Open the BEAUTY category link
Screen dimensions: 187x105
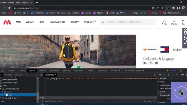75,22
